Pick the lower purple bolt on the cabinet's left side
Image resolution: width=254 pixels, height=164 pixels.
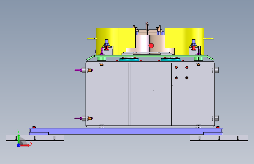pos(78,118)
